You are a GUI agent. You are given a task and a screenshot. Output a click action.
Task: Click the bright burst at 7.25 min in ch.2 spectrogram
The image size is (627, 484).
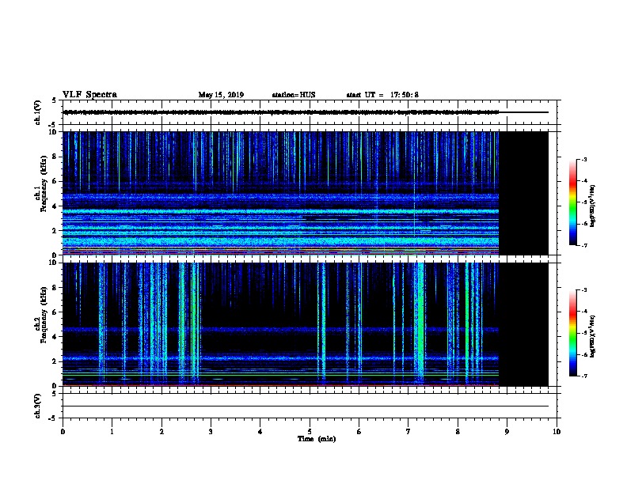(420, 323)
